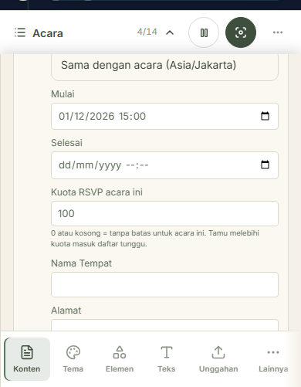Click the 'Nama Tempat' label
Viewport: 301px width, 387px height.
click(x=81, y=263)
